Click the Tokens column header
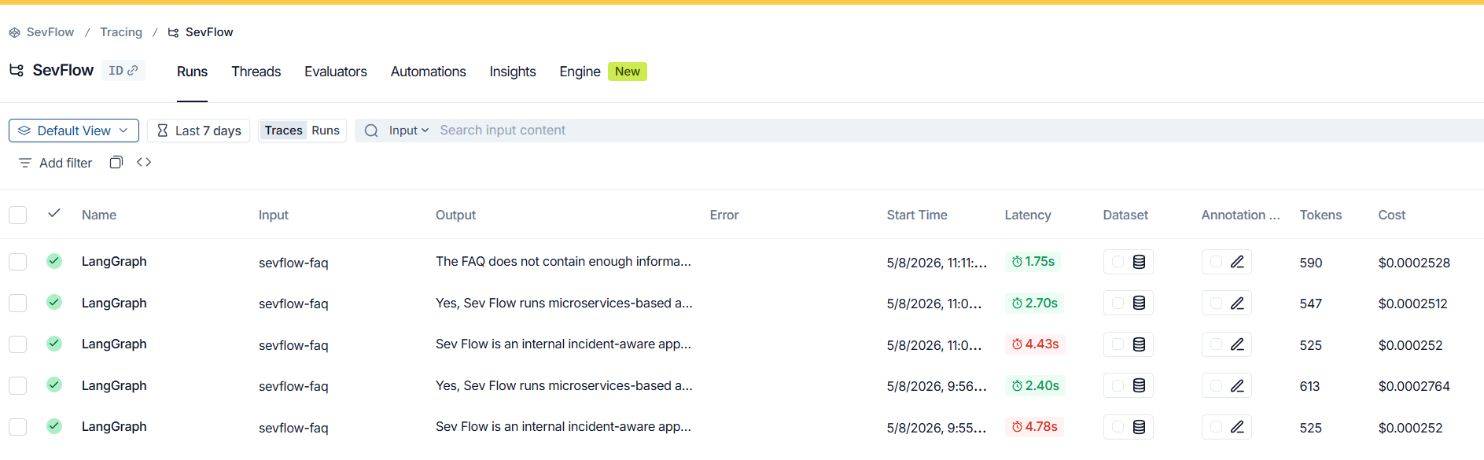The height and width of the screenshot is (460, 1484). [x=1320, y=215]
